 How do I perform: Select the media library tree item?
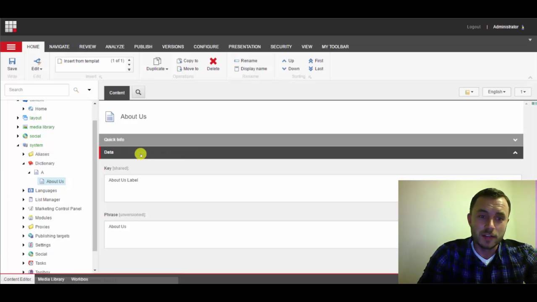click(x=42, y=127)
